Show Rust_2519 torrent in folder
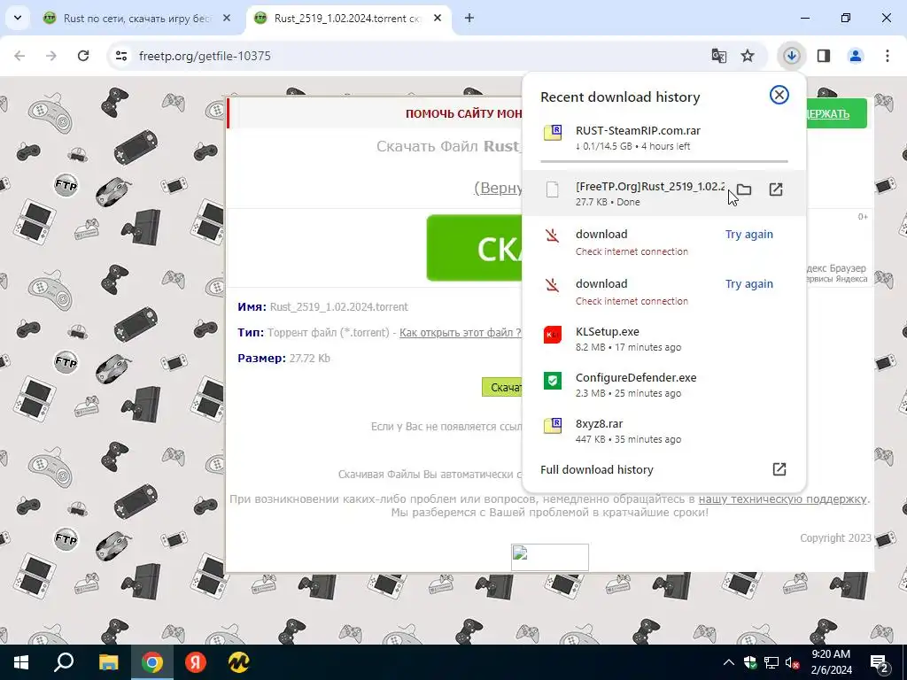 (x=744, y=189)
